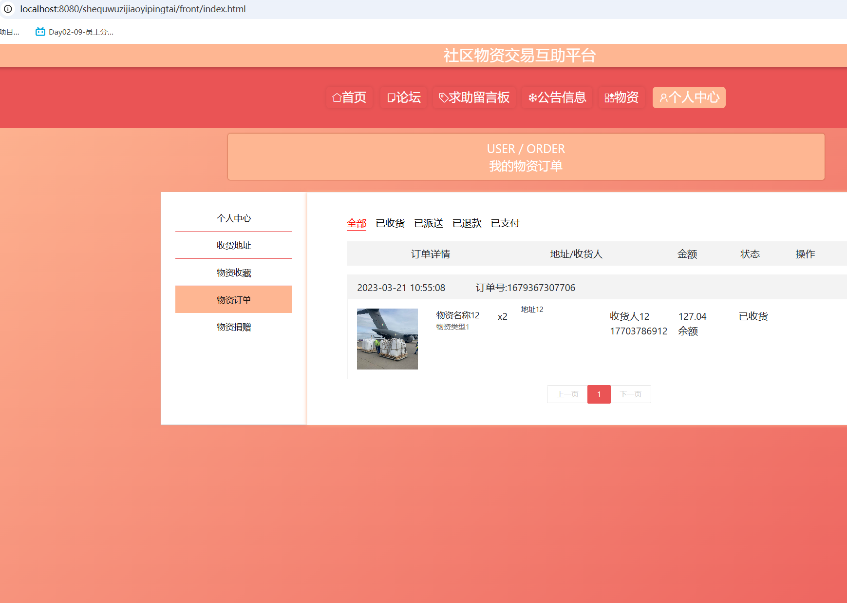This screenshot has width=847, height=603.
Task: Click the 操作 column header
Action: [x=805, y=254]
